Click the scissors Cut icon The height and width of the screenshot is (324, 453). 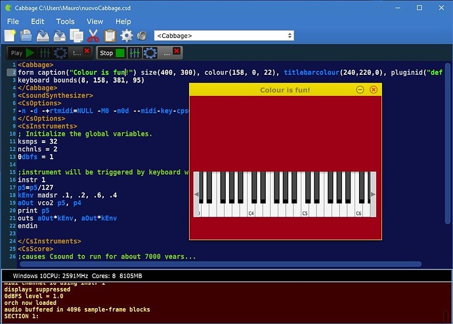93,35
